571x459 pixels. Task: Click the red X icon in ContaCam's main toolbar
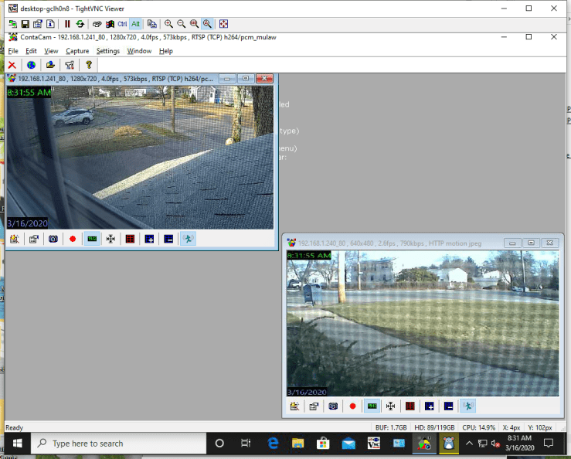(12, 66)
